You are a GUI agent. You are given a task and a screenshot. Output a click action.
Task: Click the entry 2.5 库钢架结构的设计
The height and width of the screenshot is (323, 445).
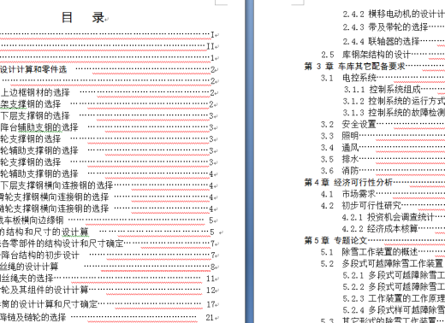(x=365, y=55)
